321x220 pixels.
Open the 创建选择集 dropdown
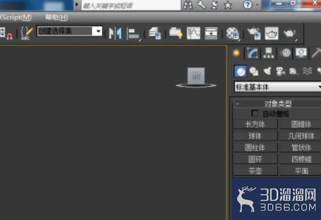click(x=70, y=31)
